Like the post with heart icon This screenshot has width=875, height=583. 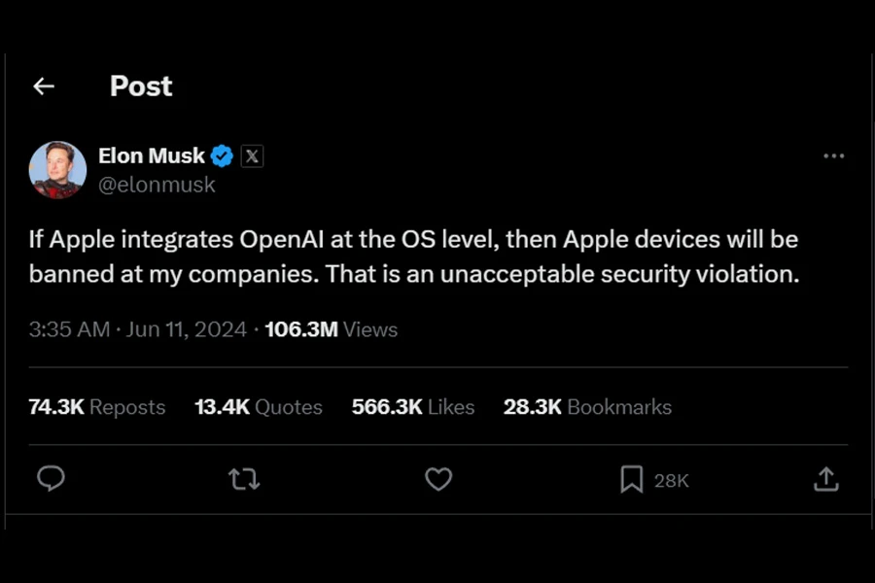(438, 479)
